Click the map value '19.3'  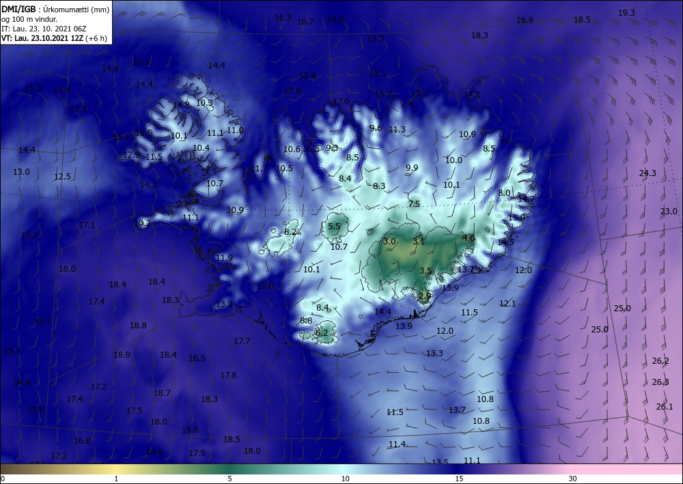tap(626, 13)
